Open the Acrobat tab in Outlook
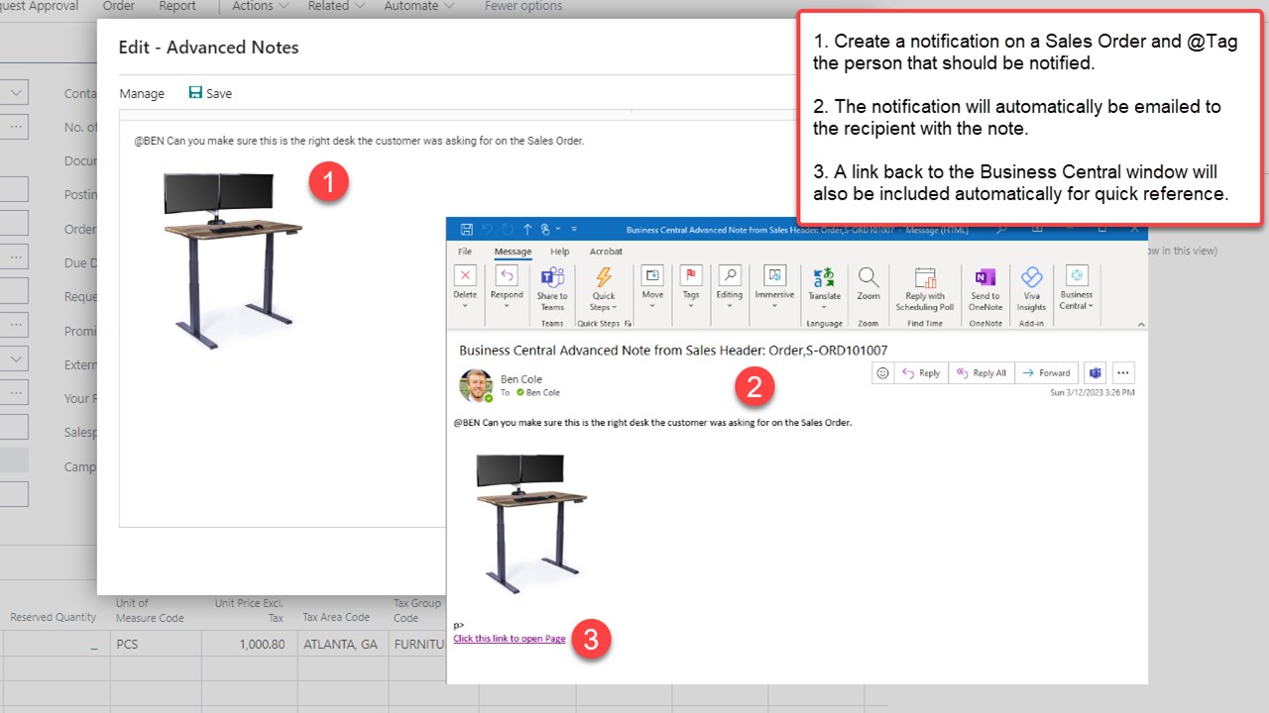The width and height of the screenshot is (1269, 713). 606,252
